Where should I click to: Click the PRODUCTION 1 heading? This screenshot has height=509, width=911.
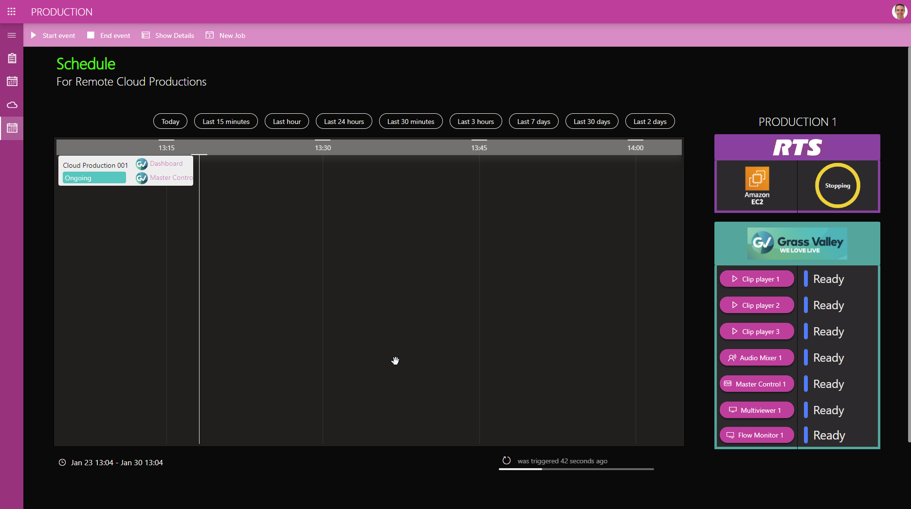pos(797,122)
